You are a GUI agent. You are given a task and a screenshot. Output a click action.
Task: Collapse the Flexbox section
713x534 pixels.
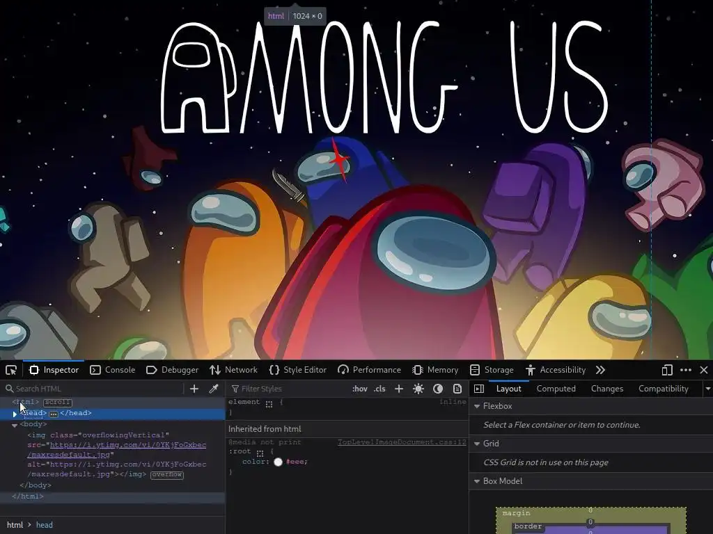pyautogui.click(x=477, y=406)
